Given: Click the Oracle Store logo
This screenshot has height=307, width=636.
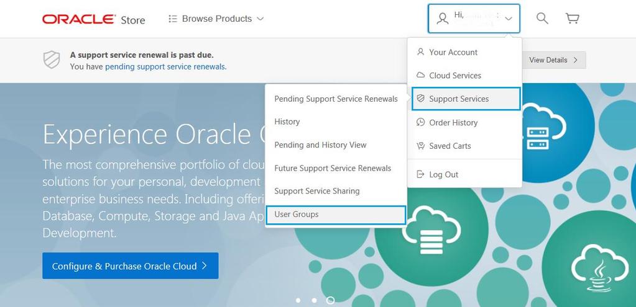Looking at the screenshot, I should coord(94,19).
